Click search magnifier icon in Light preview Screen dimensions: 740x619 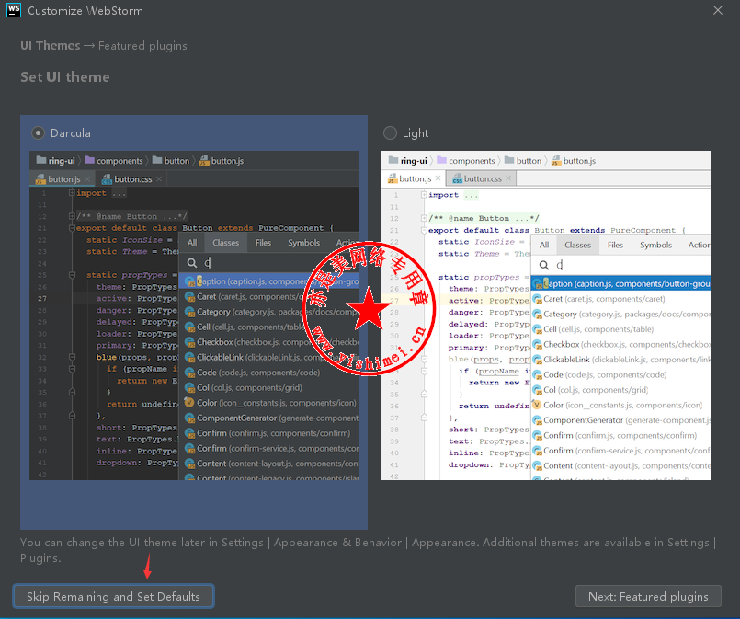[x=543, y=266]
